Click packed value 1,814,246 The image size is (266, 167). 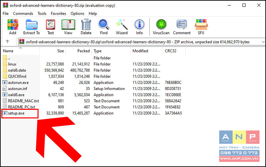coord(82,76)
